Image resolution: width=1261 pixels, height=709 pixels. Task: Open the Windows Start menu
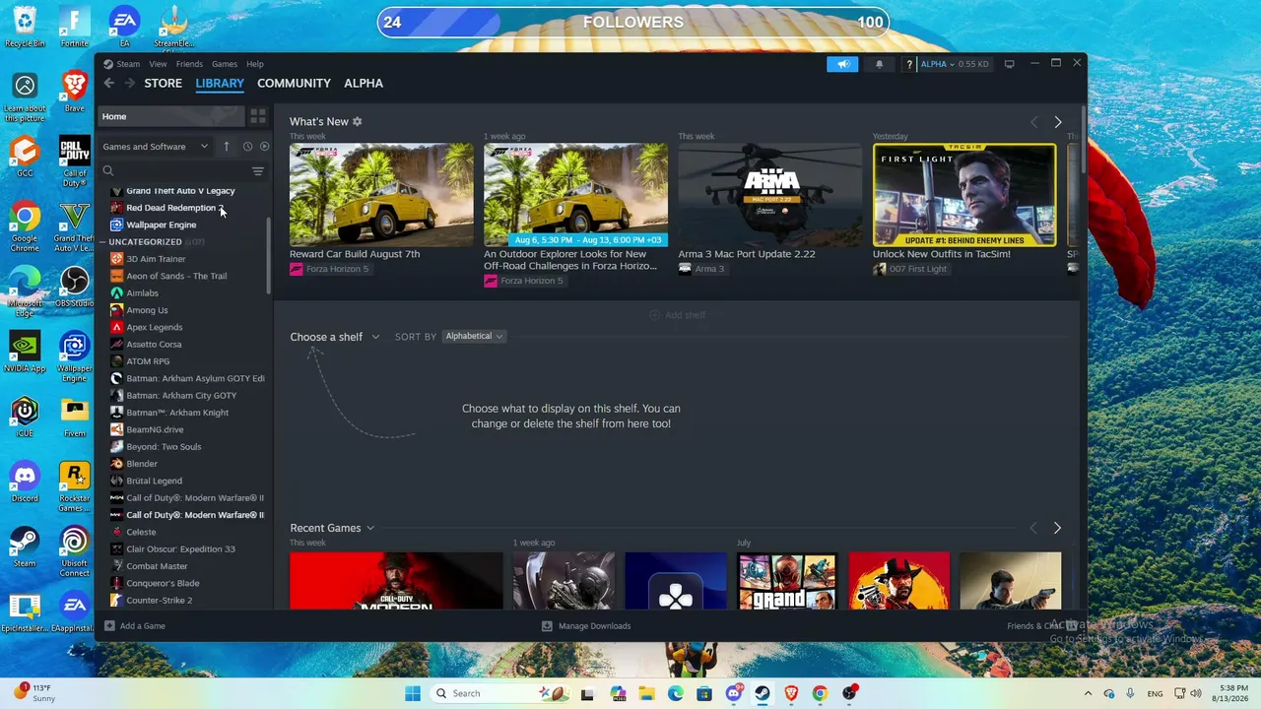click(x=412, y=693)
